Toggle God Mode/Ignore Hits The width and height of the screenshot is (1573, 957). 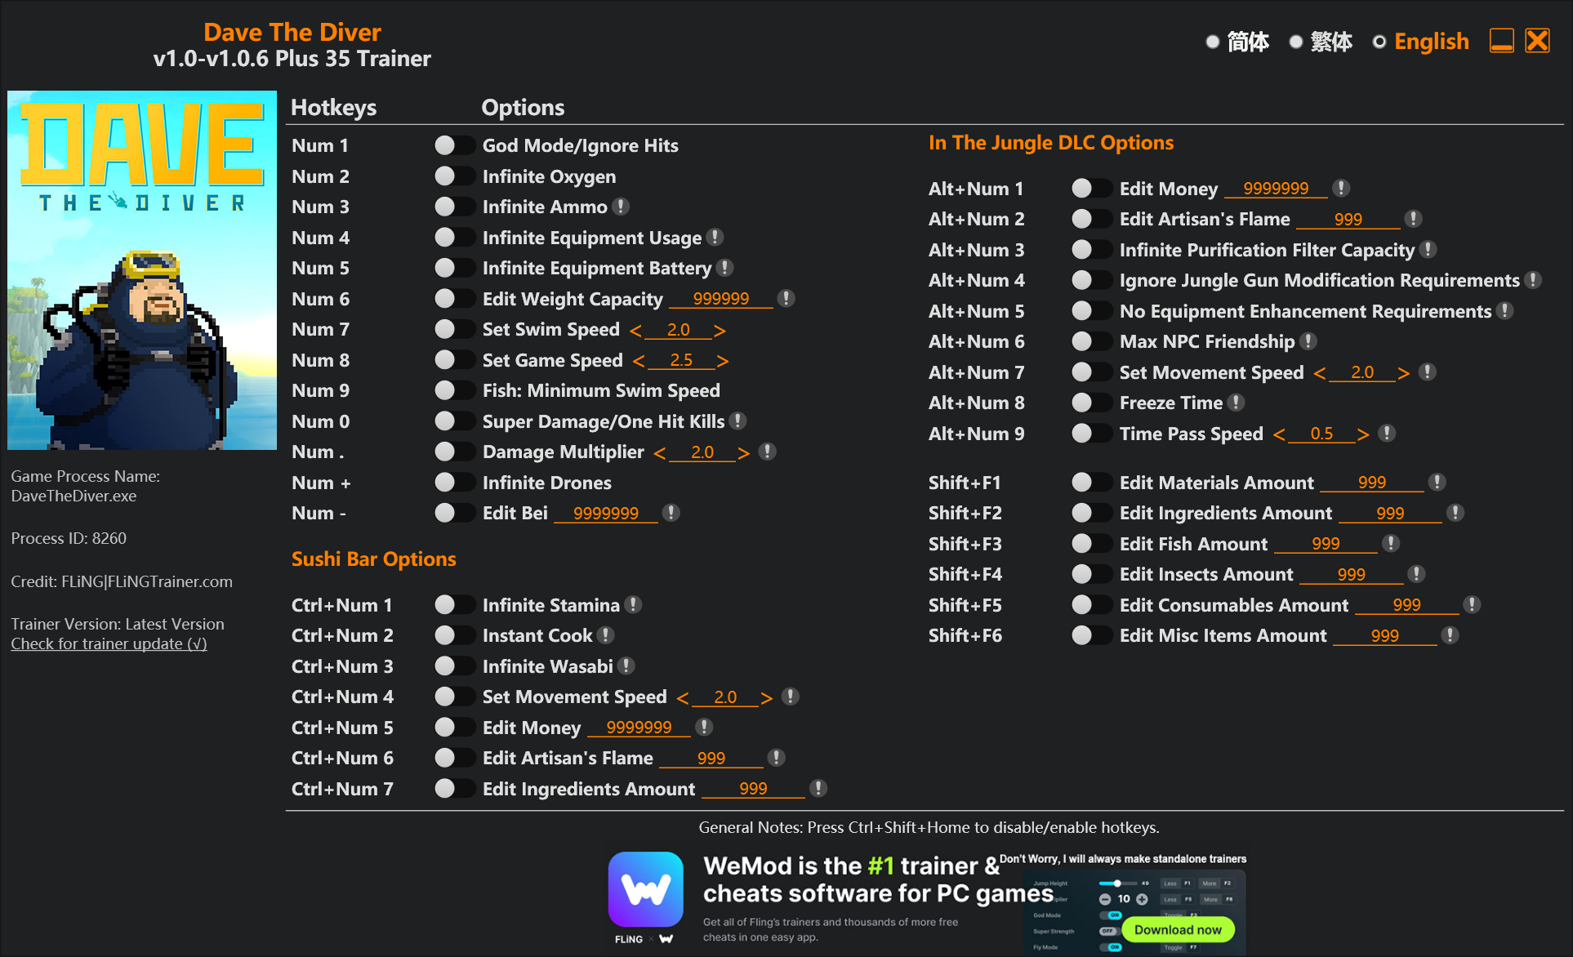[454, 145]
